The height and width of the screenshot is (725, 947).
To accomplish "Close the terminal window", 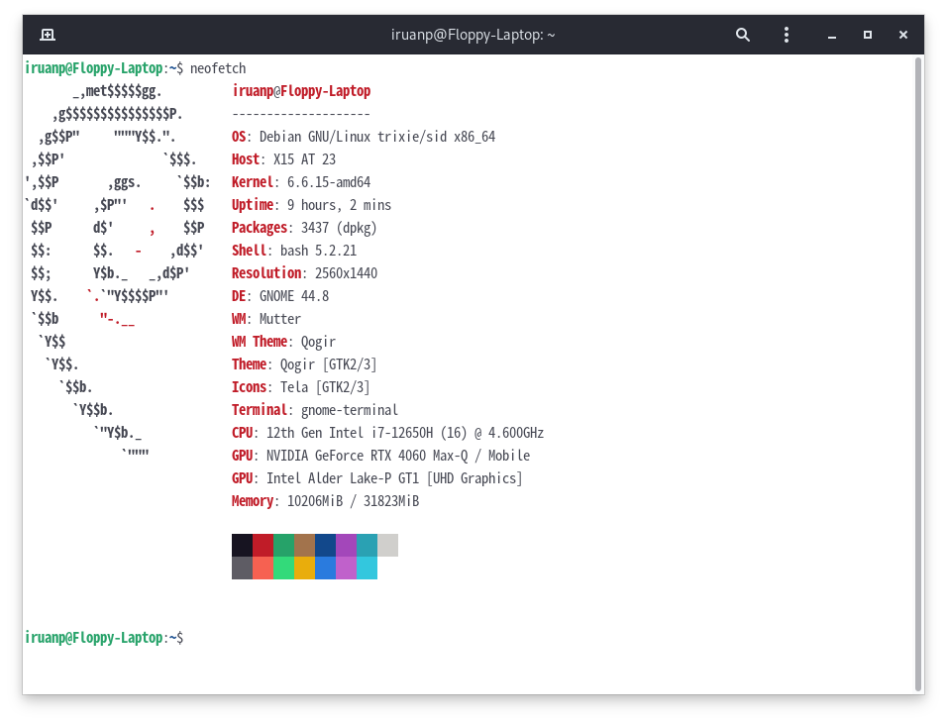I will pos(903,35).
